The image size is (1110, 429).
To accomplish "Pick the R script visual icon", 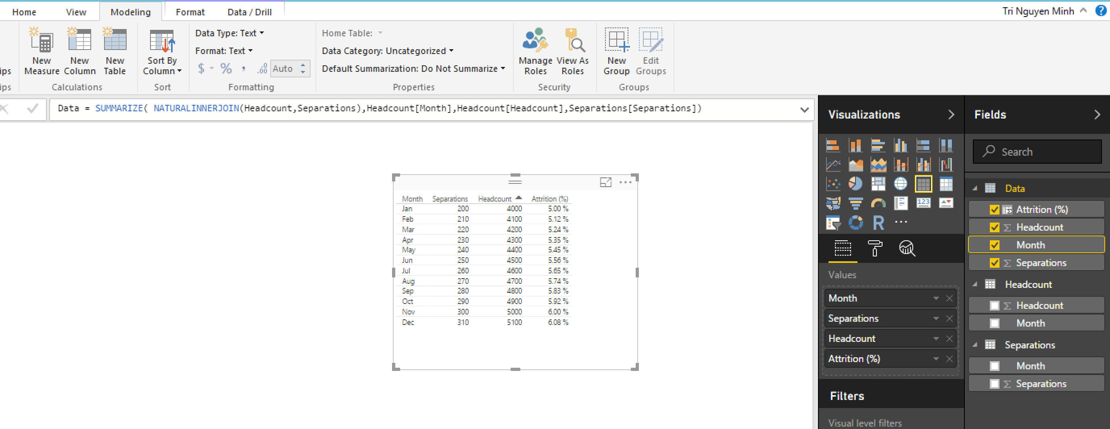I will click(878, 222).
